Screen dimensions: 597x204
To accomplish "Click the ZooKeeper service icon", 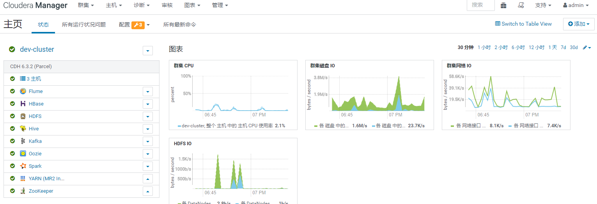I will coord(23,191).
